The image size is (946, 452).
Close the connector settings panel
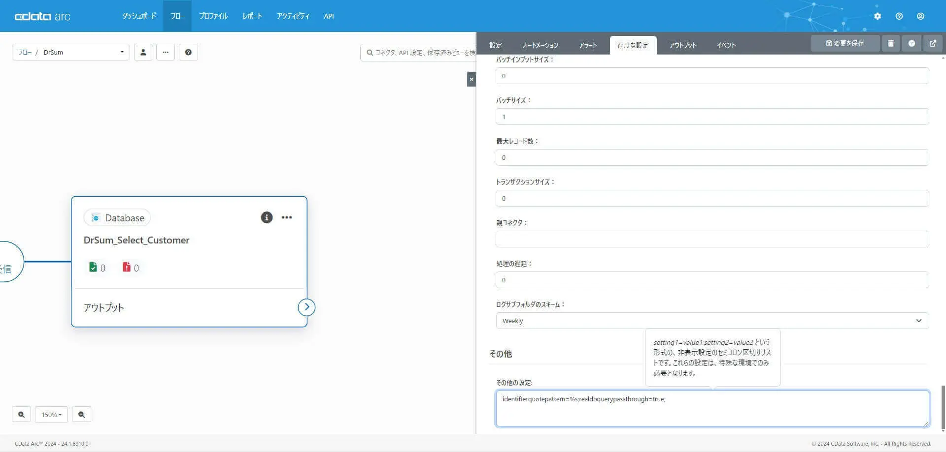(x=472, y=79)
